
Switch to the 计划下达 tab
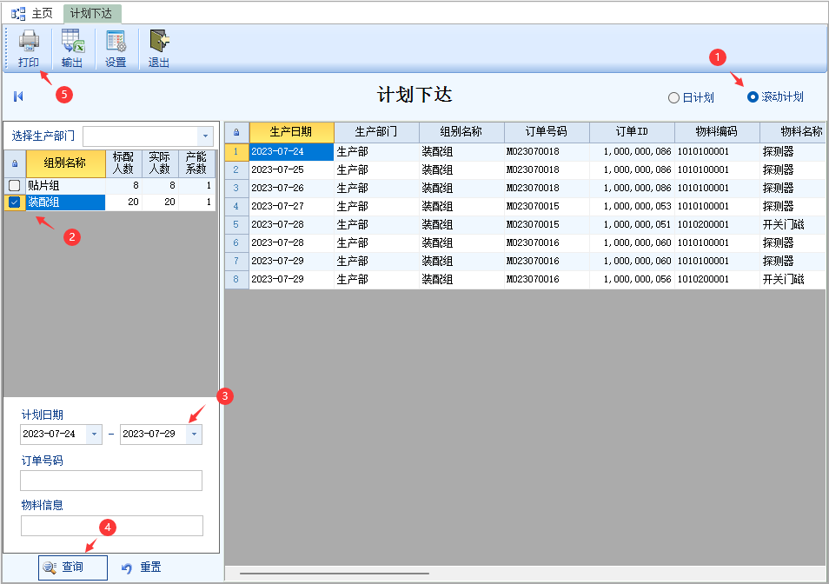(x=92, y=14)
